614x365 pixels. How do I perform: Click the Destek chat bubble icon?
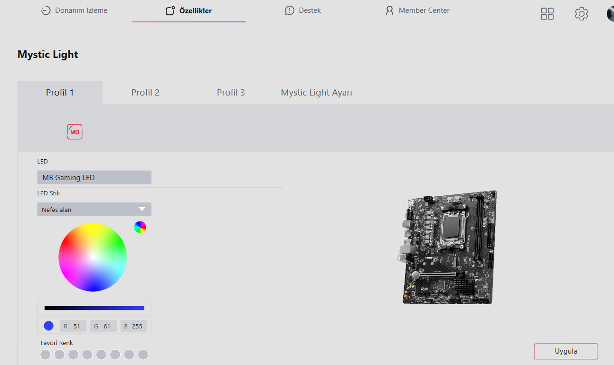pos(290,10)
